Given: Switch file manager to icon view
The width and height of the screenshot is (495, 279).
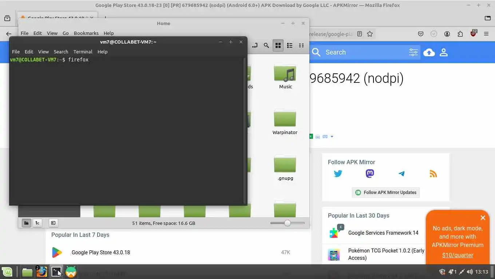Looking at the screenshot, I should tap(278, 45).
